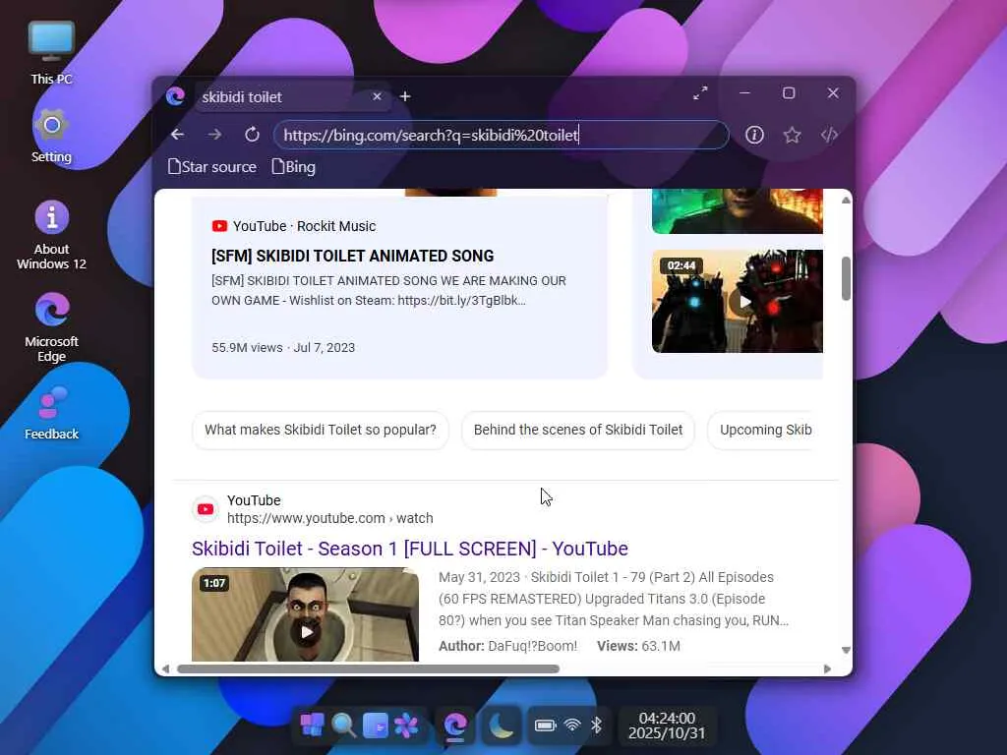The image size is (1007, 755).
Task: Open top-right video thumbnail above 02:44
Action: click(x=738, y=211)
